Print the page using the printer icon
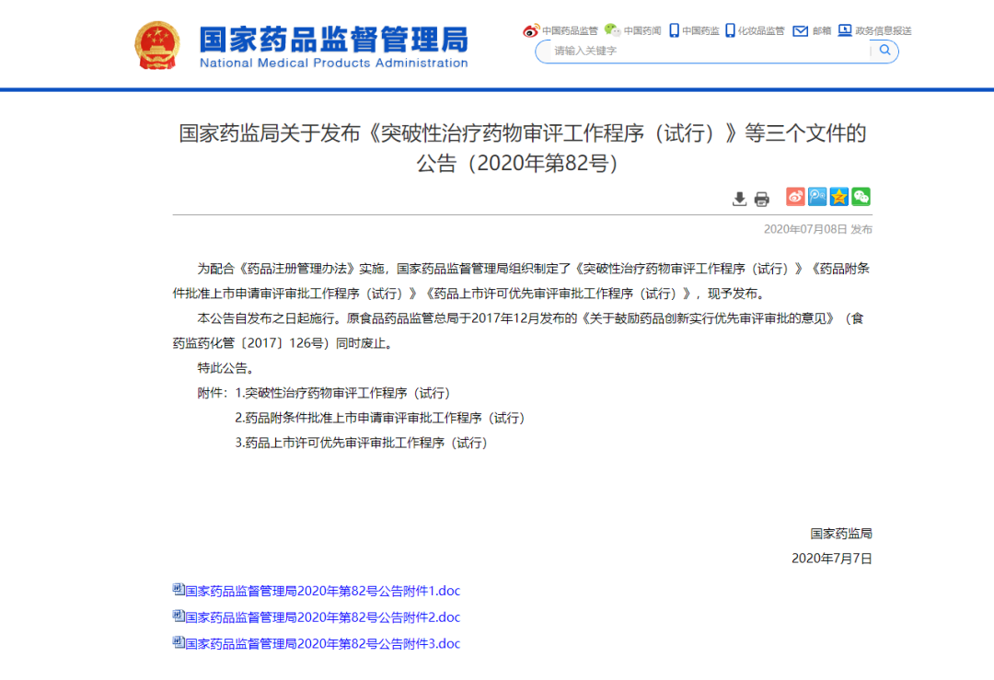This screenshot has height=680, width=994. pyautogui.click(x=761, y=199)
